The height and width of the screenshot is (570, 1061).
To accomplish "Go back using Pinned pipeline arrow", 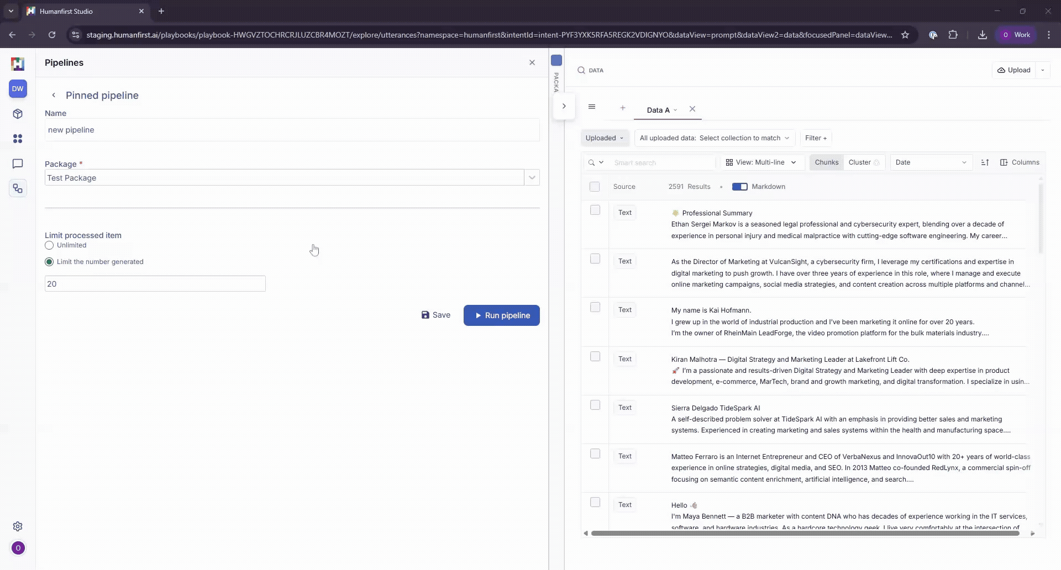I will 54,95.
